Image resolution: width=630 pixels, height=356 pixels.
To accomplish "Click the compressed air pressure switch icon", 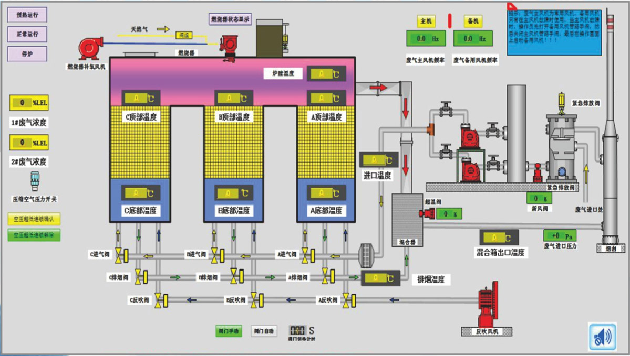I will (35, 181).
